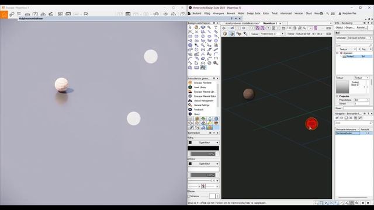Click the Enscape home icon
Image resolution: width=374 pixels, height=210 pixels.
tap(4, 15)
